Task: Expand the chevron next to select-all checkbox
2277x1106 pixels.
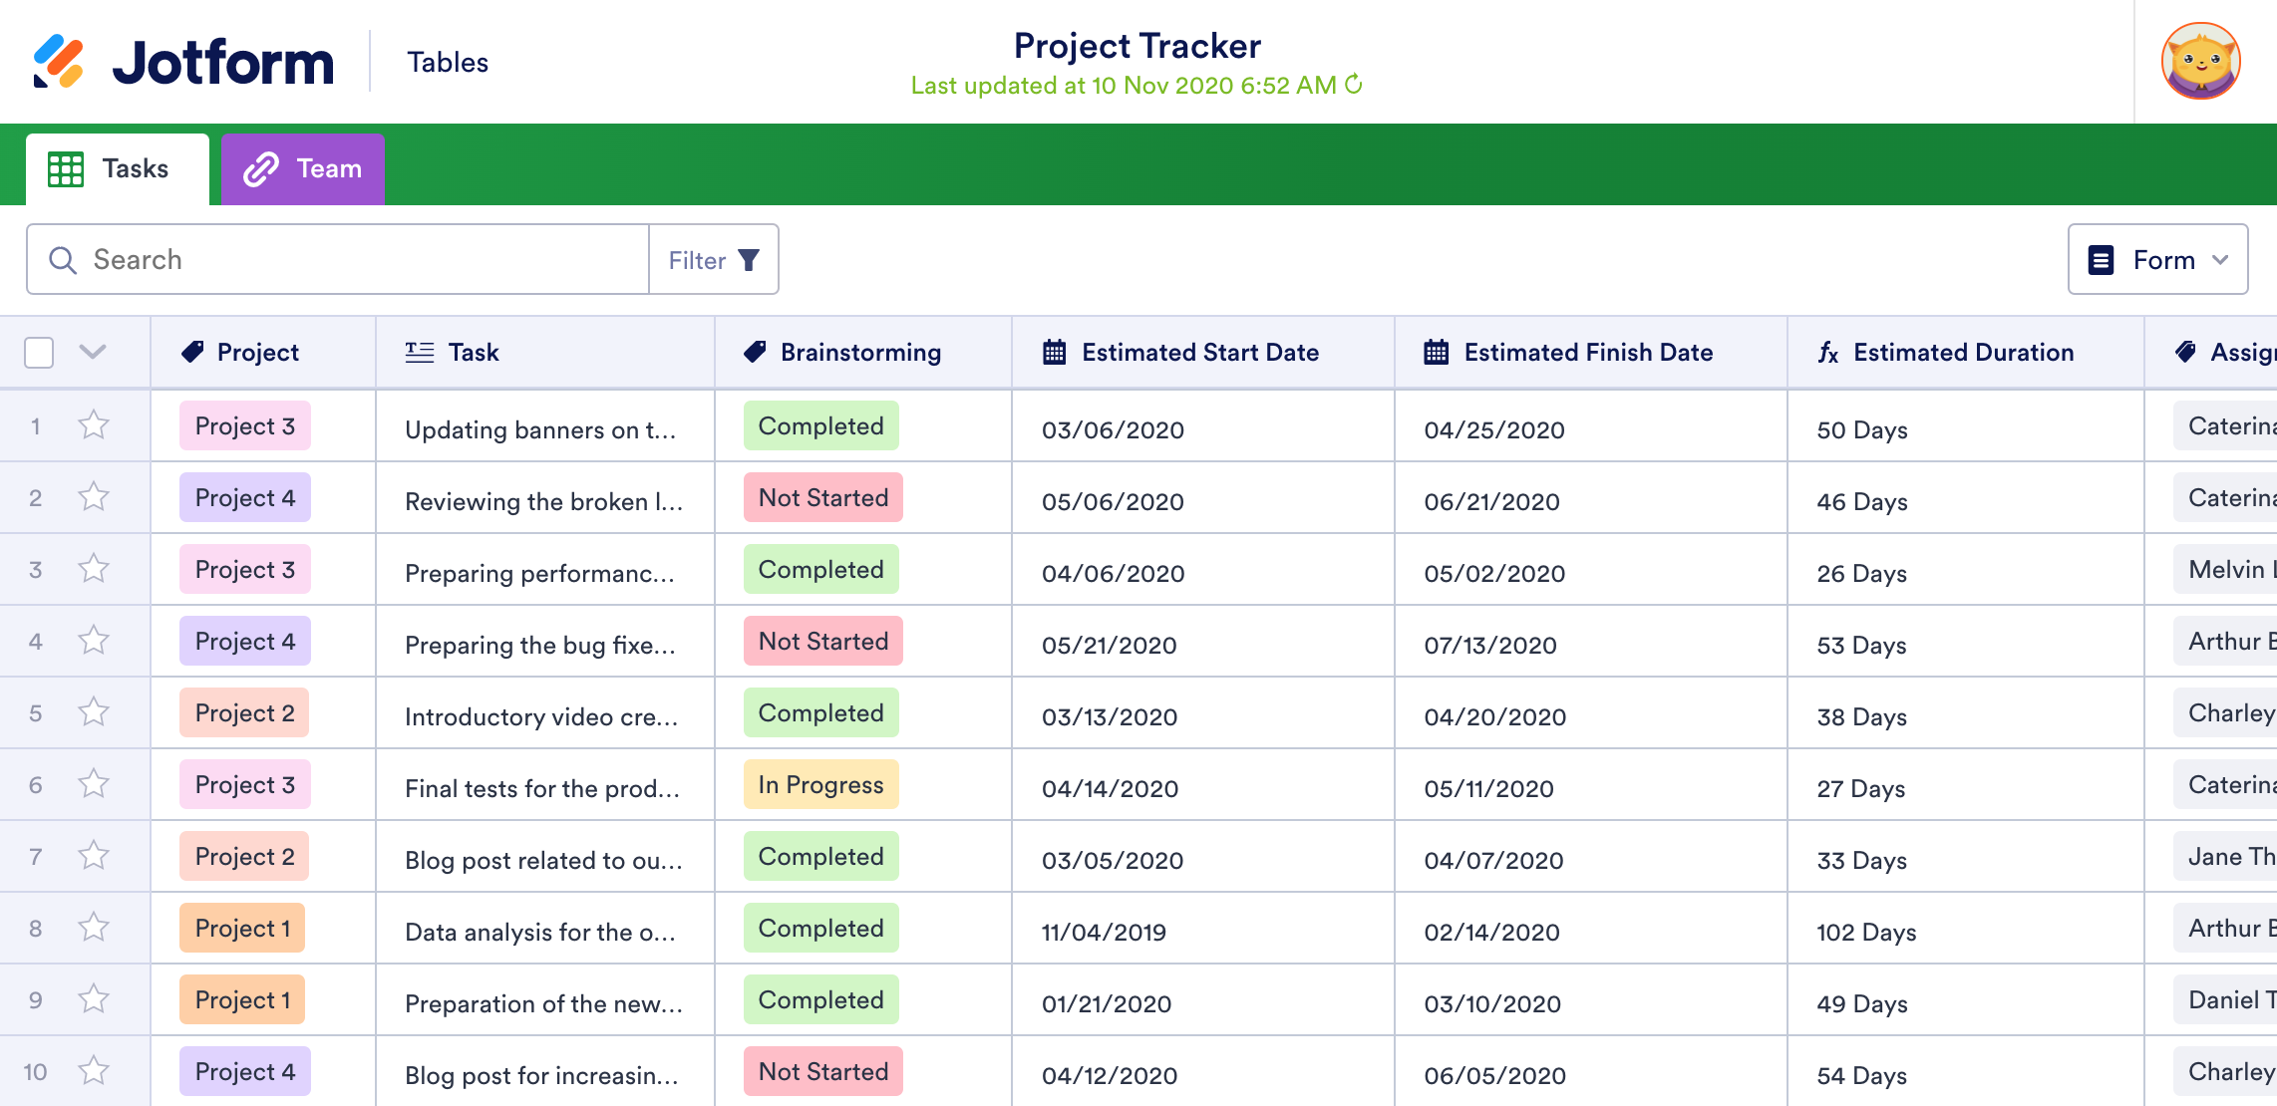Action: pos(93,351)
